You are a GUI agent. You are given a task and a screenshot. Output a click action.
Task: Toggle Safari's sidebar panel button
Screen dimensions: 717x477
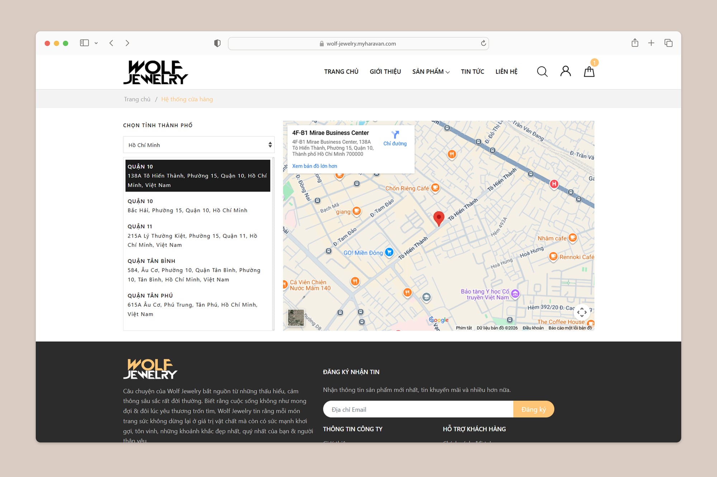pos(84,43)
